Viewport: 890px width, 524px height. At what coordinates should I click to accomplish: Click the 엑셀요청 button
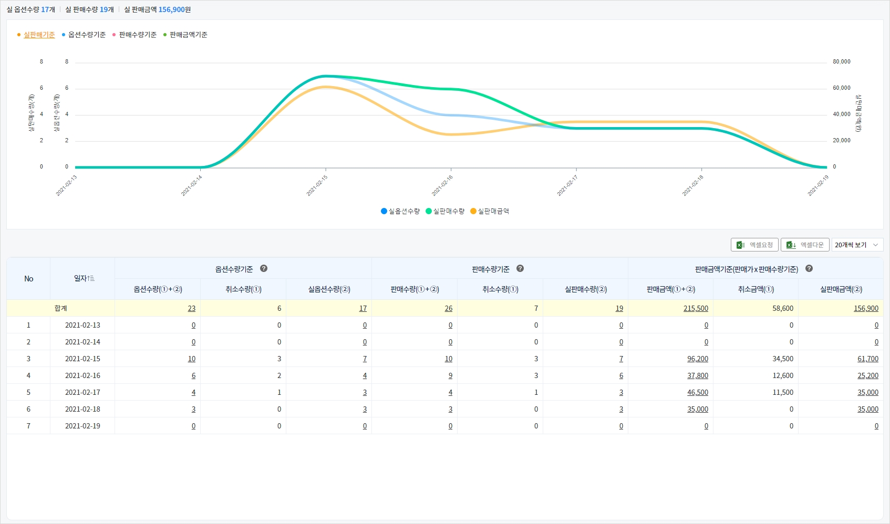(754, 245)
